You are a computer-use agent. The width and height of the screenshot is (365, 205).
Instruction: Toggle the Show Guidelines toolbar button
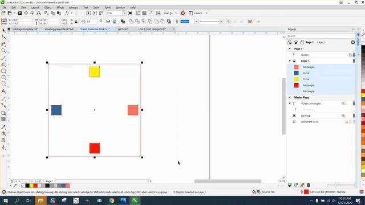pyautogui.click(x=151, y=13)
